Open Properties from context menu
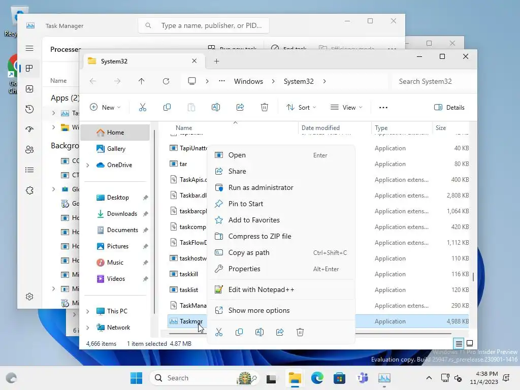The height and width of the screenshot is (390, 520). pyautogui.click(x=280, y=269)
